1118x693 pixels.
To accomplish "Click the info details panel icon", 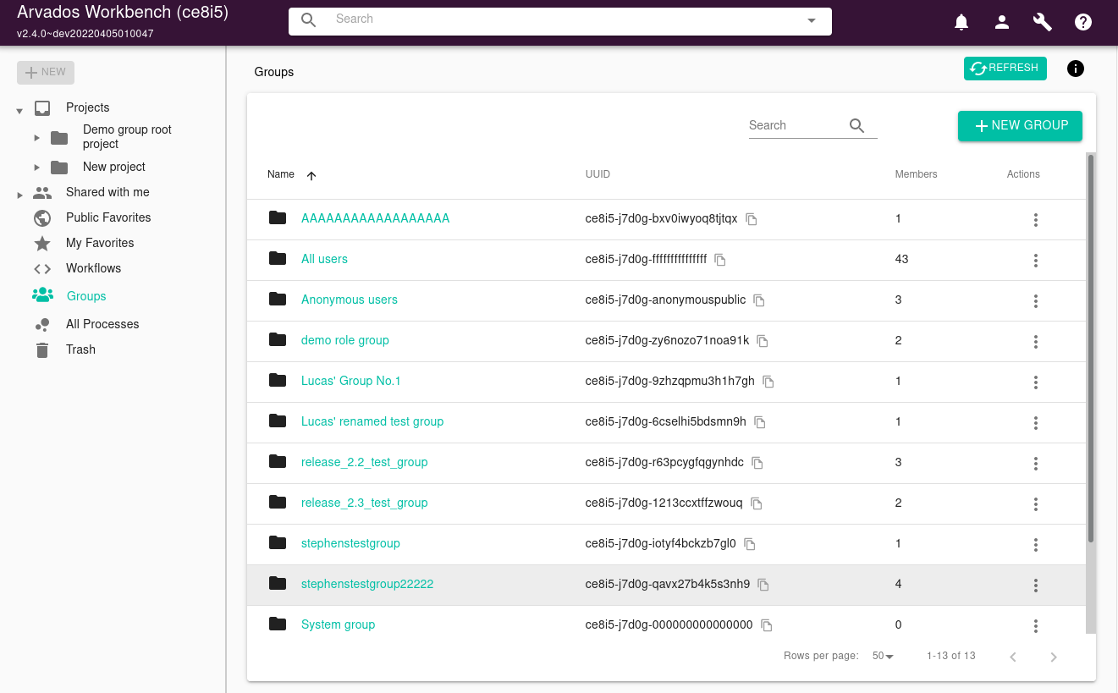I will click(1076, 69).
